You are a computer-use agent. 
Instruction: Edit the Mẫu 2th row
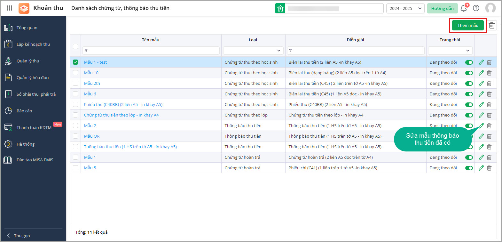[x=481, y=84]
